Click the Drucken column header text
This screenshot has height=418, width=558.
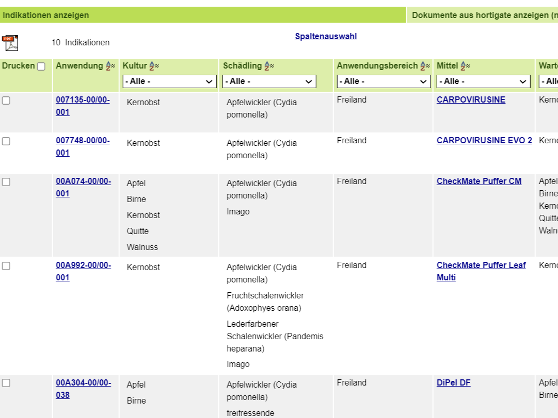(19, 66)
